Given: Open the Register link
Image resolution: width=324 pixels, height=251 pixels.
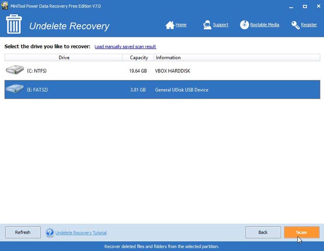Looking at the screenshot, I should click(309, 25).
